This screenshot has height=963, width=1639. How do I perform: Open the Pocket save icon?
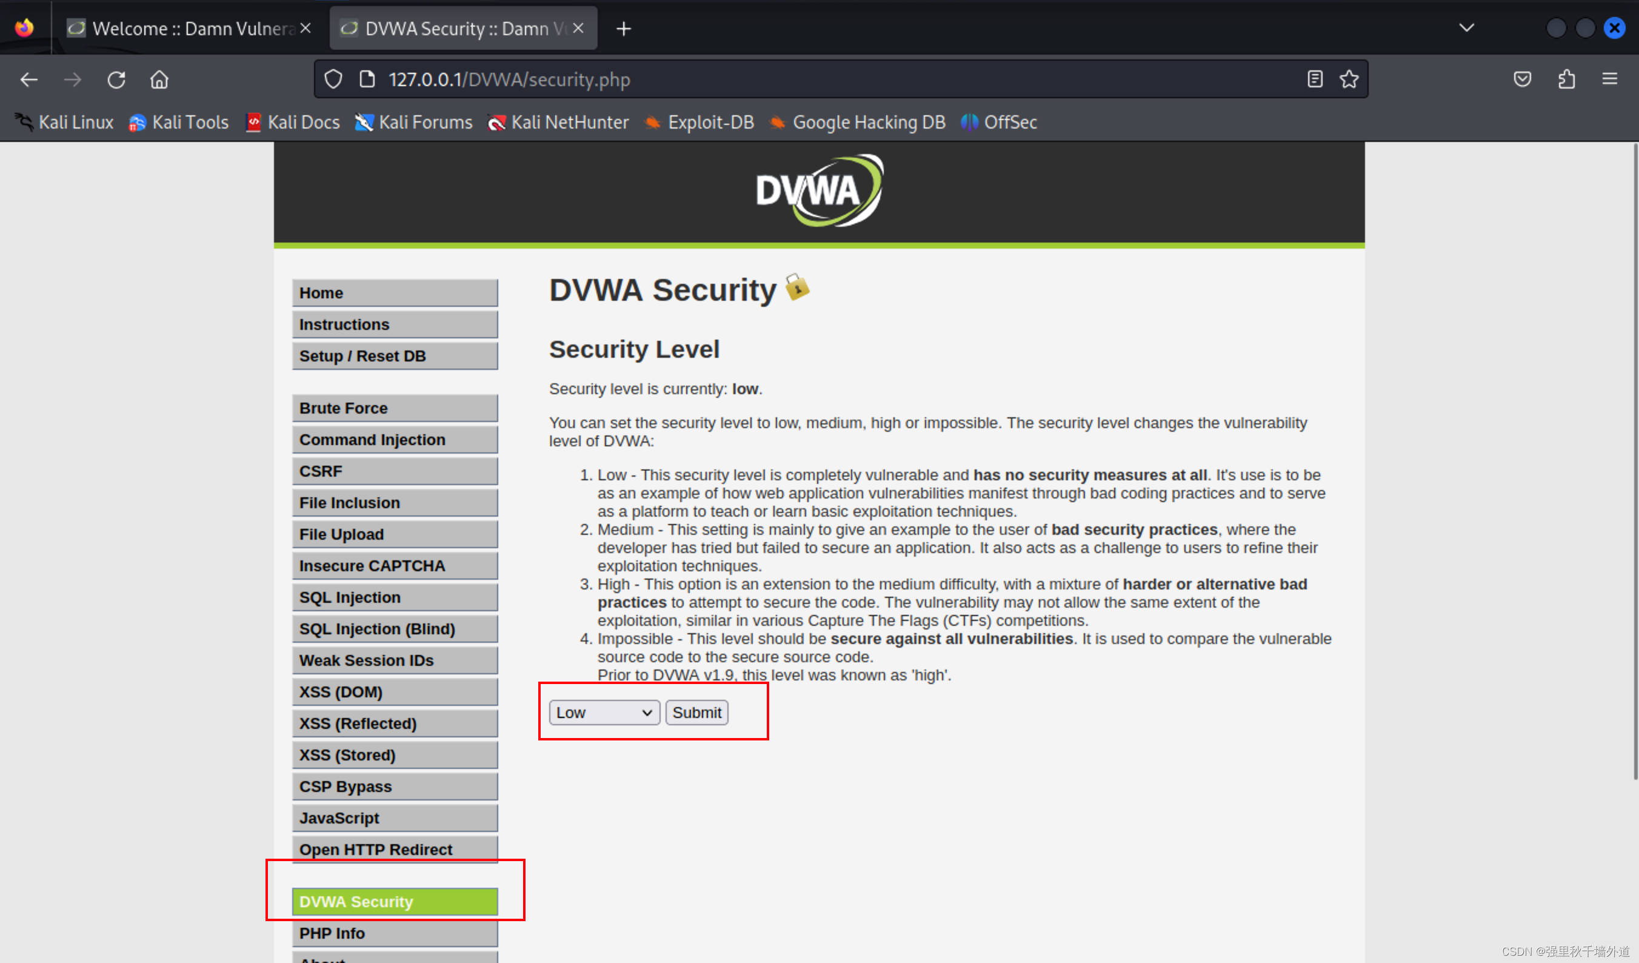(1522, 79)
